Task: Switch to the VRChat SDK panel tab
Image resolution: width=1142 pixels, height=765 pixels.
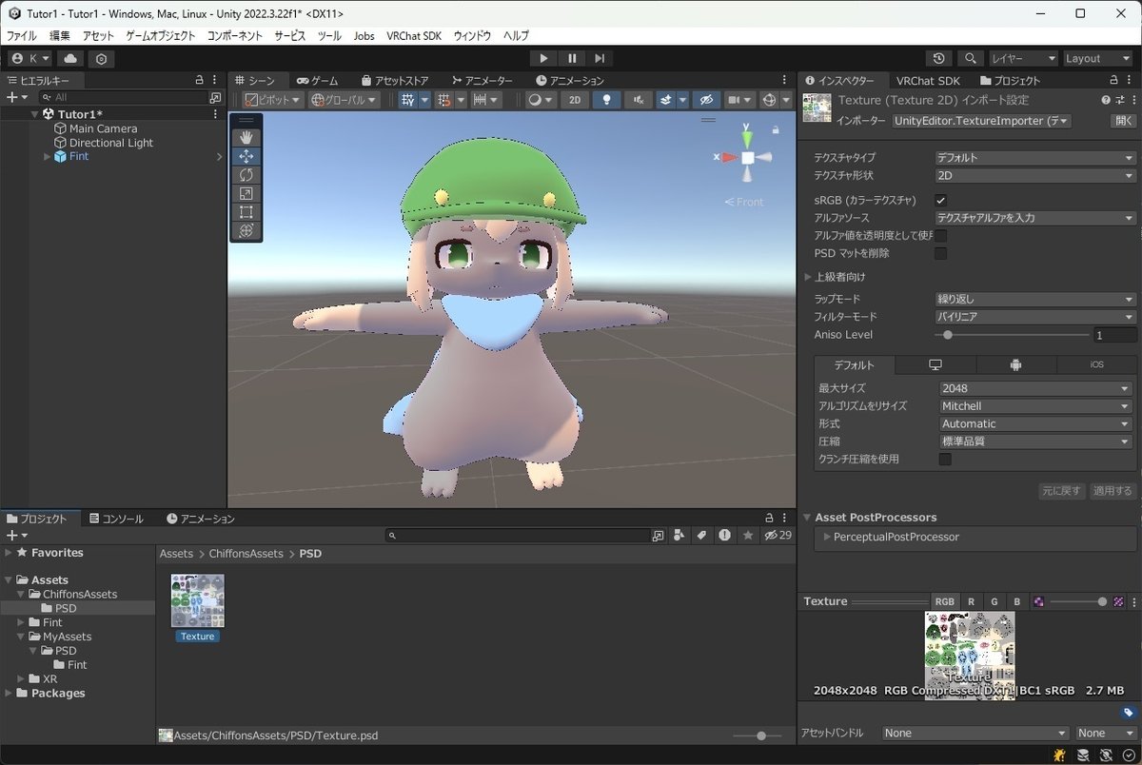Action: click(928, 81)
